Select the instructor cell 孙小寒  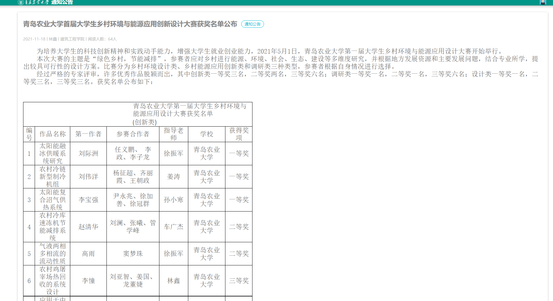(173, 200)
